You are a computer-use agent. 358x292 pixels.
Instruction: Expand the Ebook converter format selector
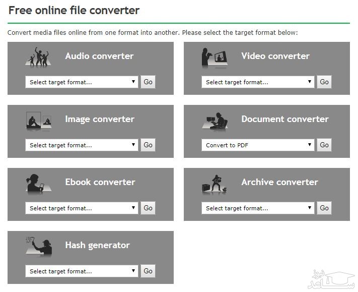(x=82, y=208)
